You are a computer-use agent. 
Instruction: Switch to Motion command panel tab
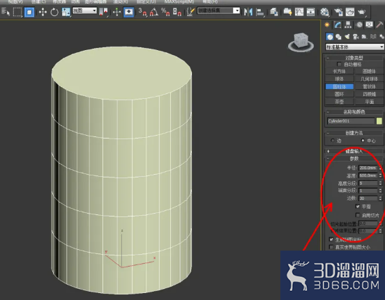coord(359,25)
